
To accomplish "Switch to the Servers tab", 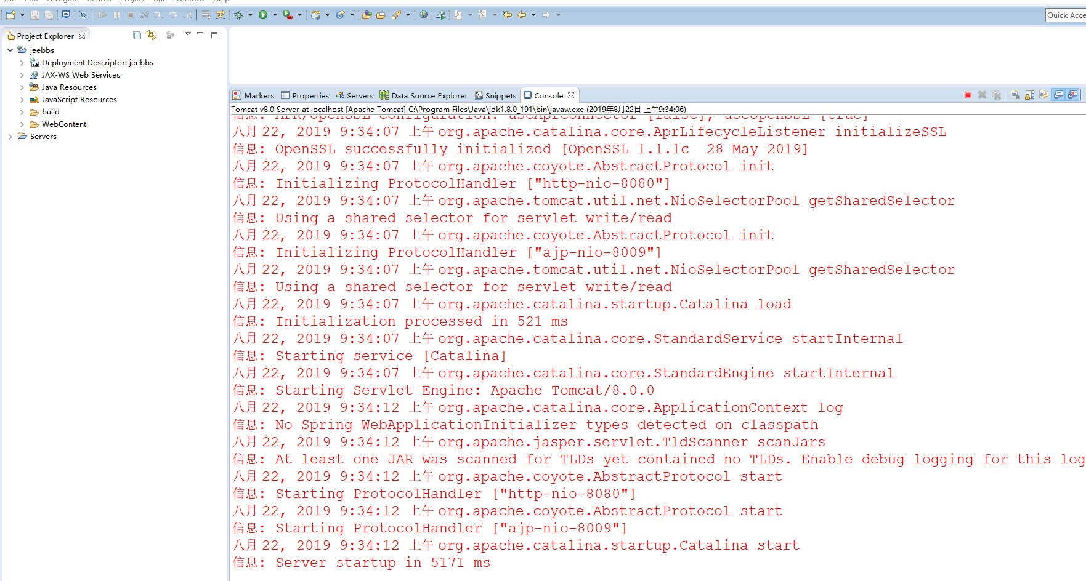I will click(355, 95).
